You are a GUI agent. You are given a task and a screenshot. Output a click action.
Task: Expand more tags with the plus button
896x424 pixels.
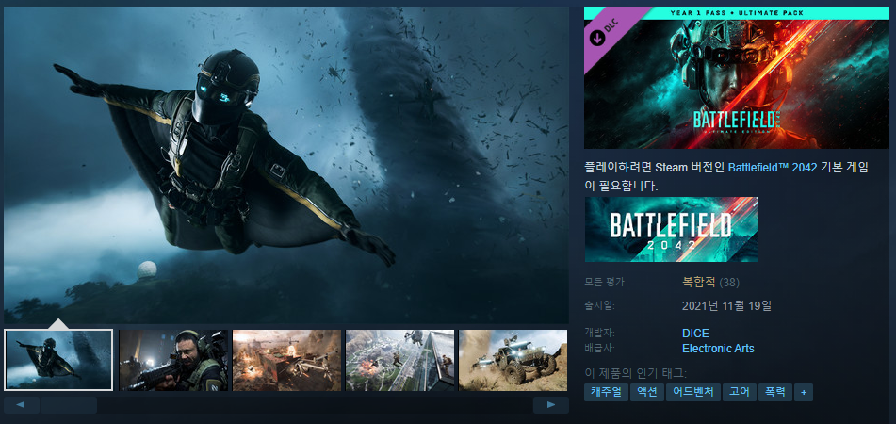[804, 393]
